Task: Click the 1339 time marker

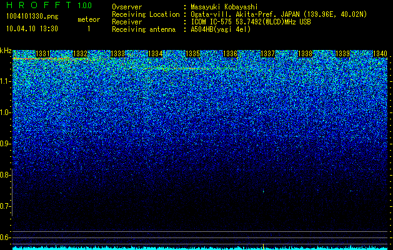Action: tap(342, 54)
